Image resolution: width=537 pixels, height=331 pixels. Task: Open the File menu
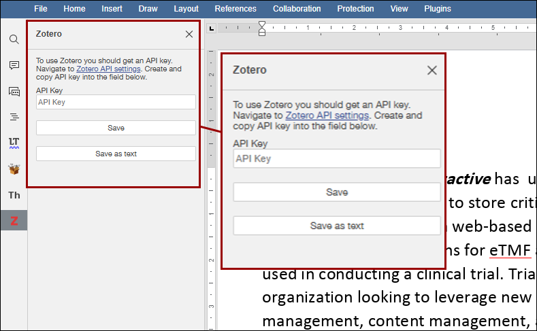pos(41,9)
